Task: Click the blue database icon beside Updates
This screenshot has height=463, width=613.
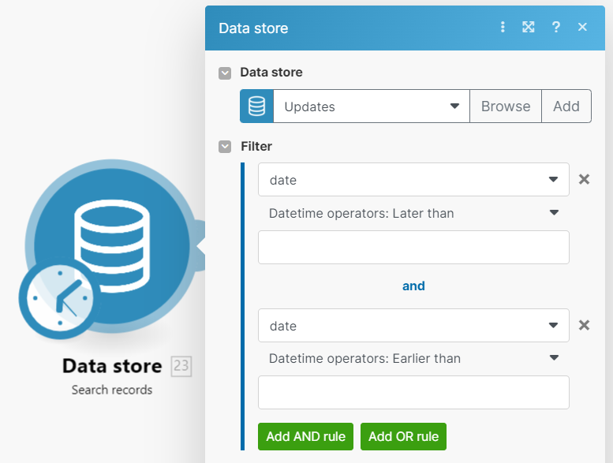Action: tap(256, 106)
